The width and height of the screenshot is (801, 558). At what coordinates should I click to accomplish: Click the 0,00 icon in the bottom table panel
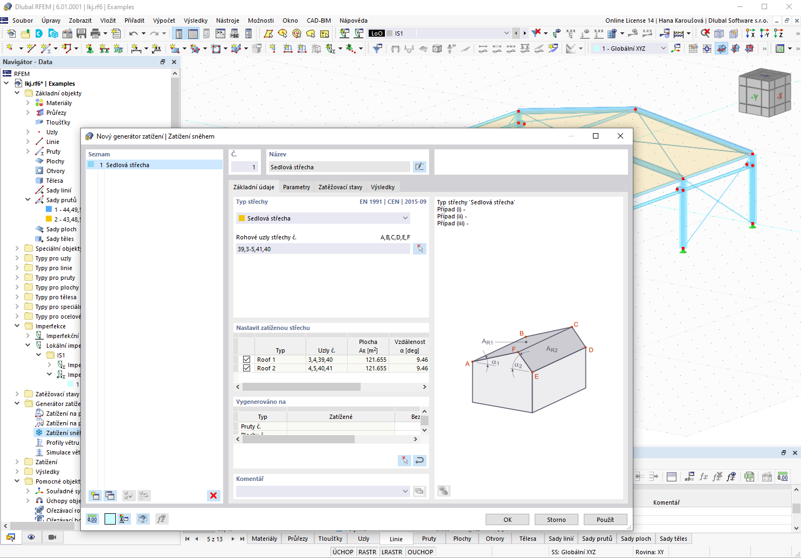tap(783, 477)
